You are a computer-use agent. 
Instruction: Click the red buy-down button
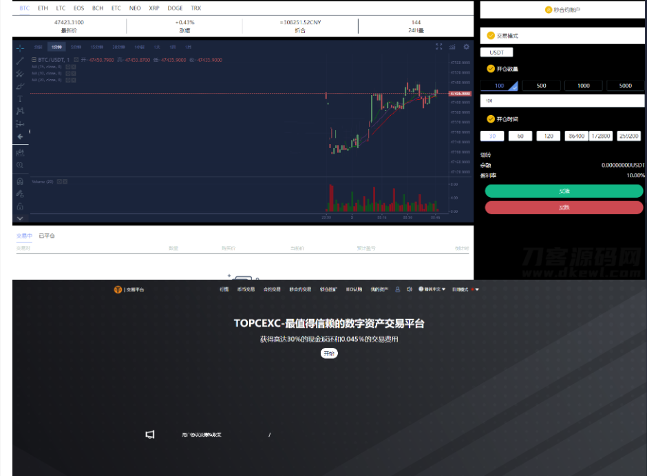tap(564, 207)
